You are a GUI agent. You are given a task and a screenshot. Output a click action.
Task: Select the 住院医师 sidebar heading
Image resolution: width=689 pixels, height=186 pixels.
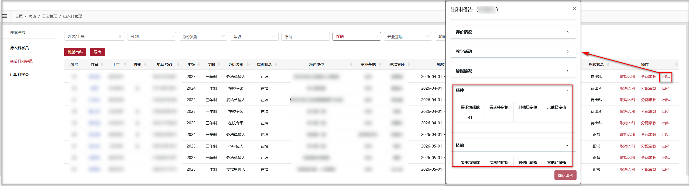coord(18,32)
